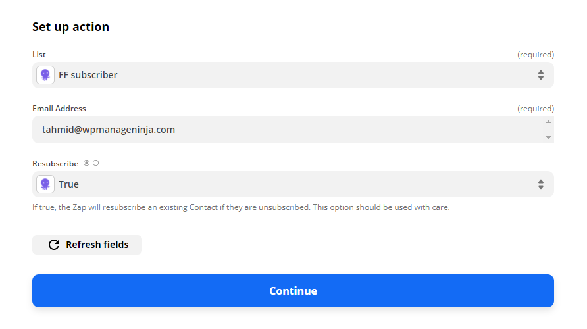Click the Resubscribe field label
This screenshot has height=329, width=587.
[x=55, y=163]
